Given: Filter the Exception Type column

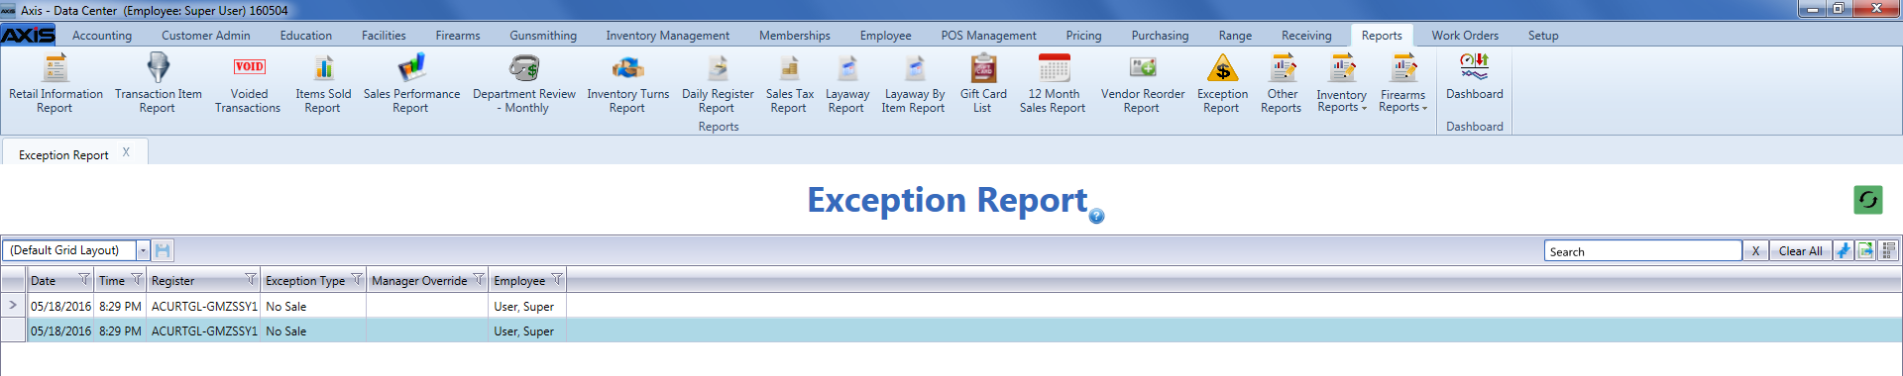Looking at the screenshot, I should coord(357,280).
